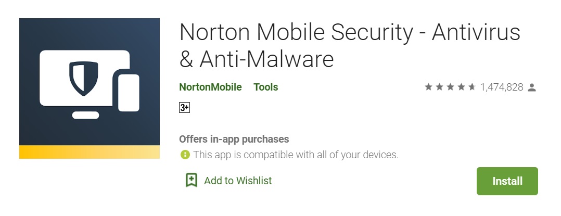Select the second rating star
The image size is (561, 216).
click(x=439, y=87)
